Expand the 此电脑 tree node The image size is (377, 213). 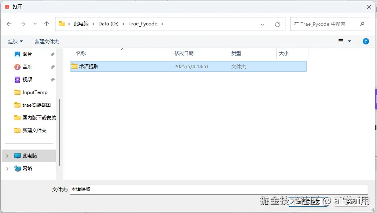pos(8,156)
